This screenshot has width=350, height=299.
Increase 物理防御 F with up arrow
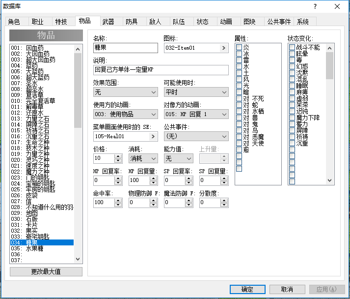click(153, 200)
